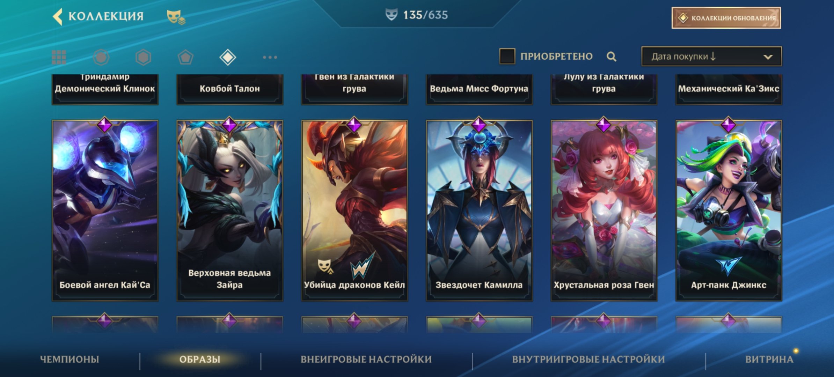The width and height of the screenshot is (834, 377).
Task: Open the Дата покупки sort dropdown
Action: 711,57
